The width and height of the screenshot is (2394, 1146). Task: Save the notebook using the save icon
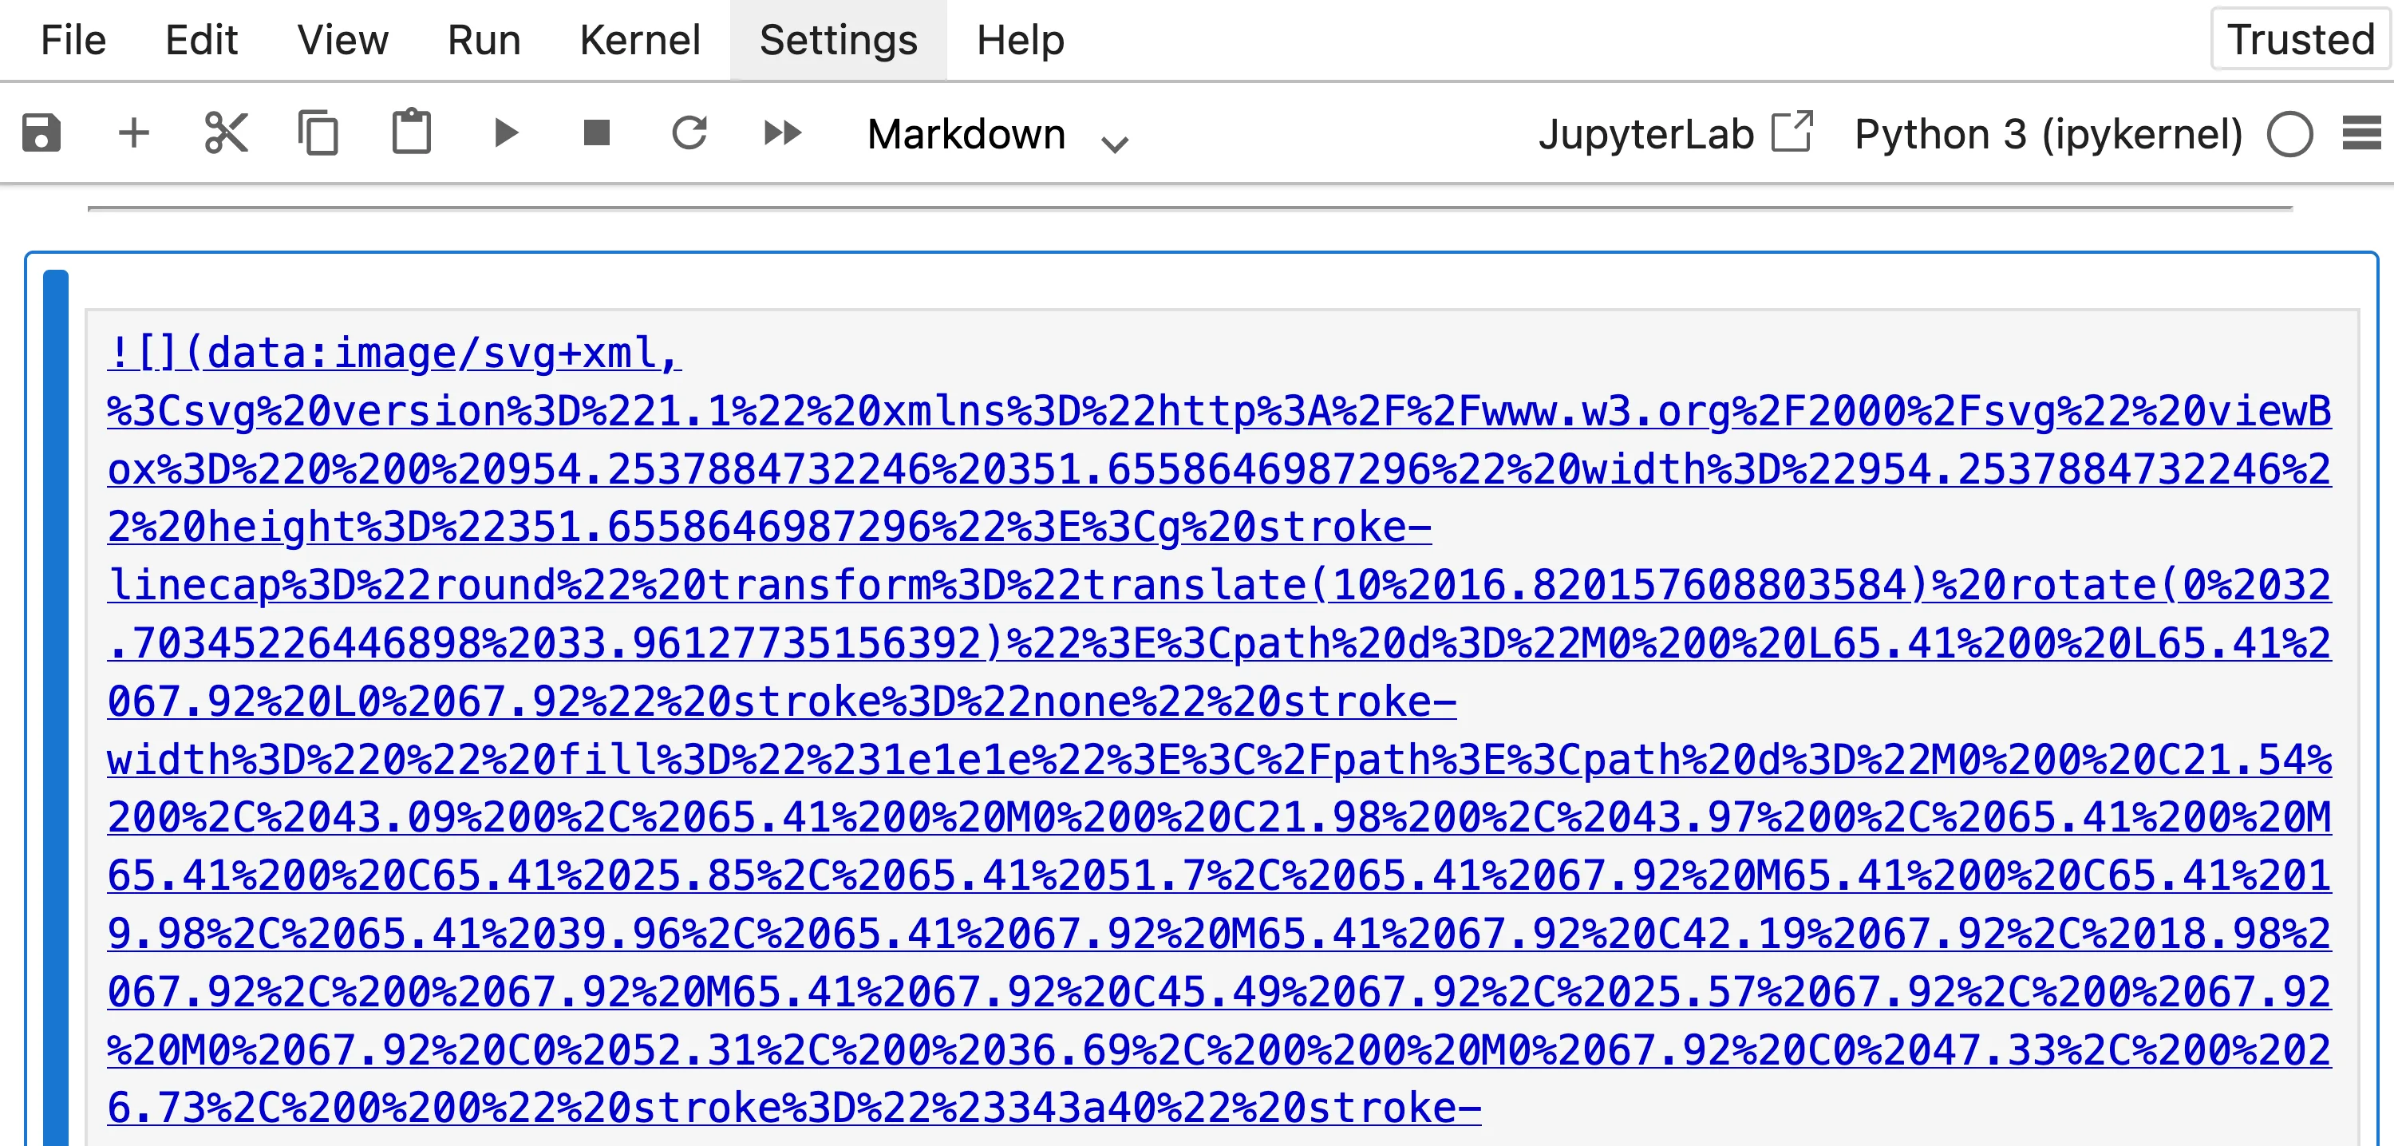coord(41,133)
